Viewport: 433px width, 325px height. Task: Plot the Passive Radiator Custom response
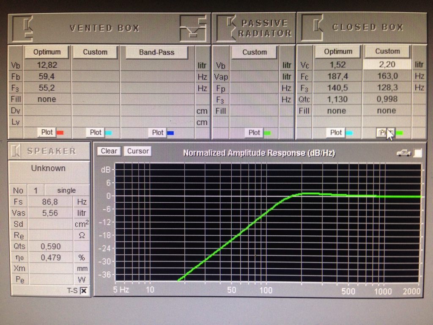(254, 133)
